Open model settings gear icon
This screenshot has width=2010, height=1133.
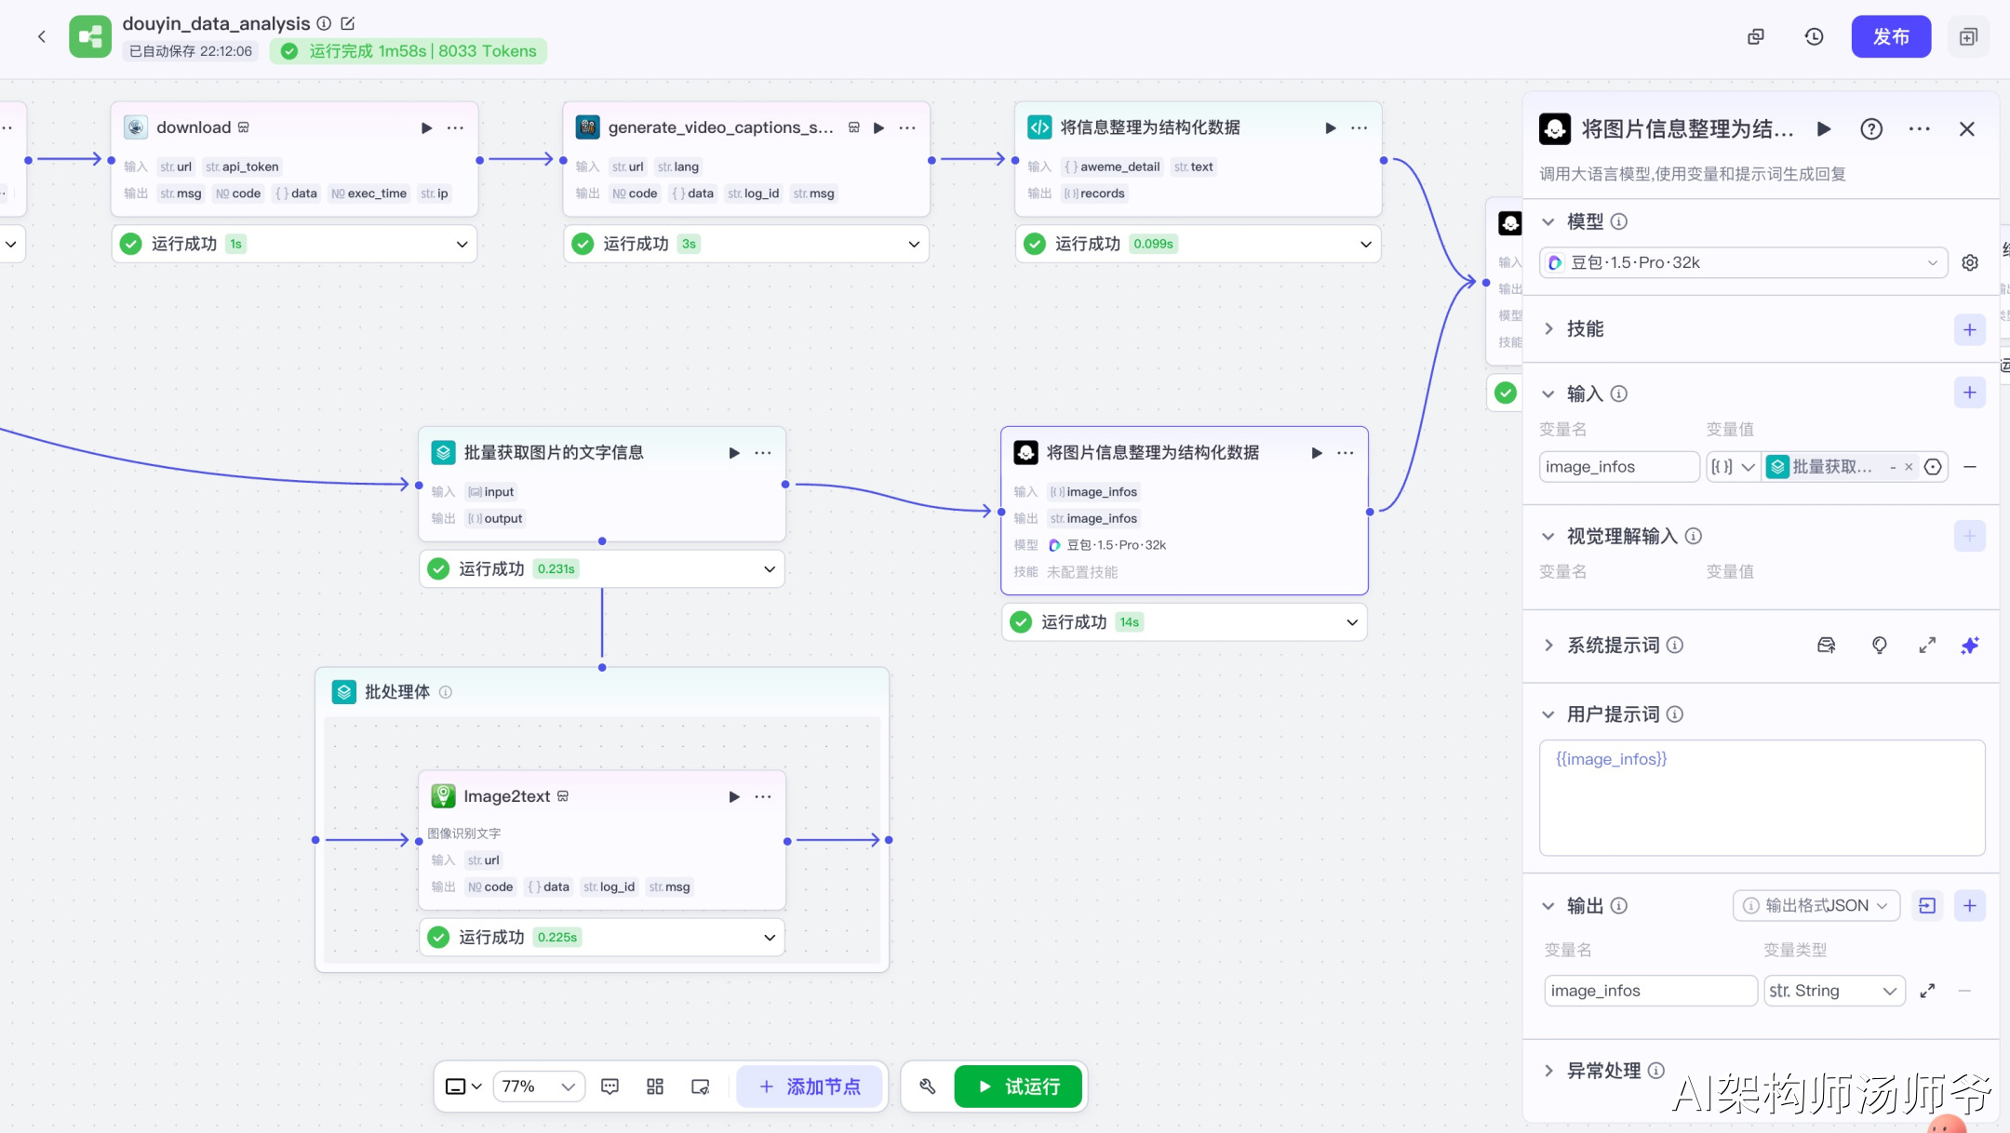[x=1970, y=263]
